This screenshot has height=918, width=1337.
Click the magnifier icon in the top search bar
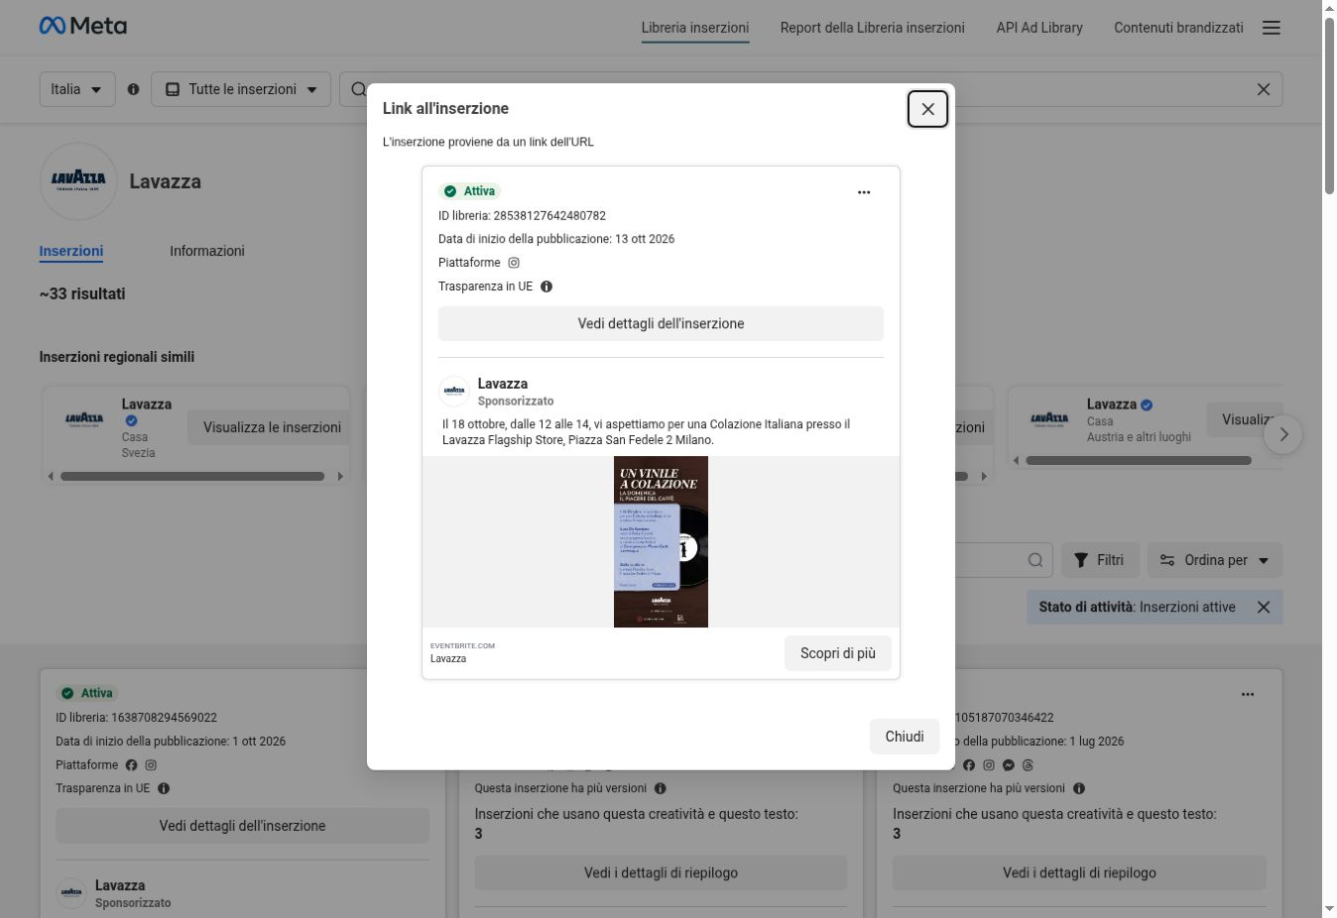point(358,89)
